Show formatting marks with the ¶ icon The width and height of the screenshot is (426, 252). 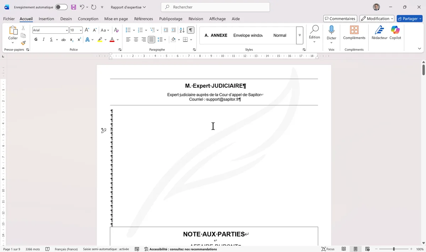coord(191,30)
